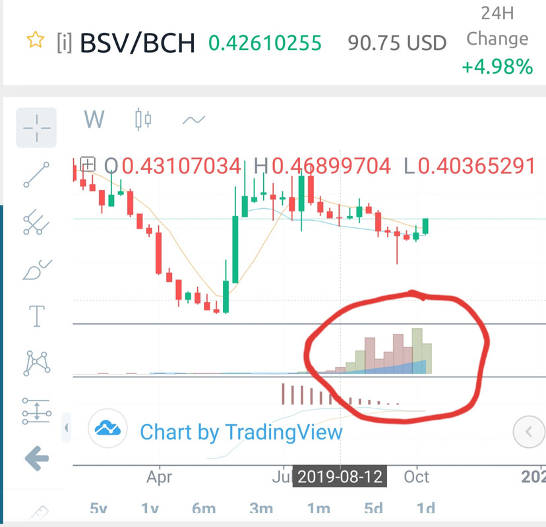Open the W interval dropdown
Screen dimensions: 546x527
click(x=94, y=119)
